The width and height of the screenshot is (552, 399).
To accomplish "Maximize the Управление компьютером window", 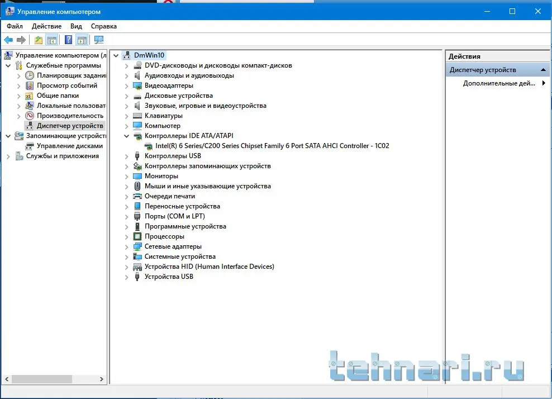I will (x=512, y=11).
